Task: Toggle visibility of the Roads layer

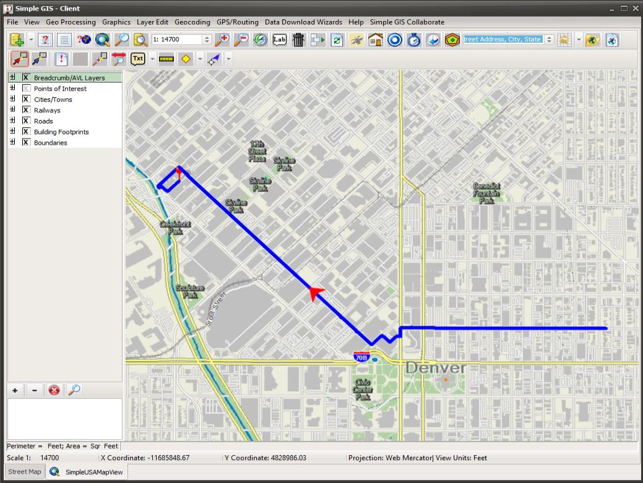Action: click(25, 121)
